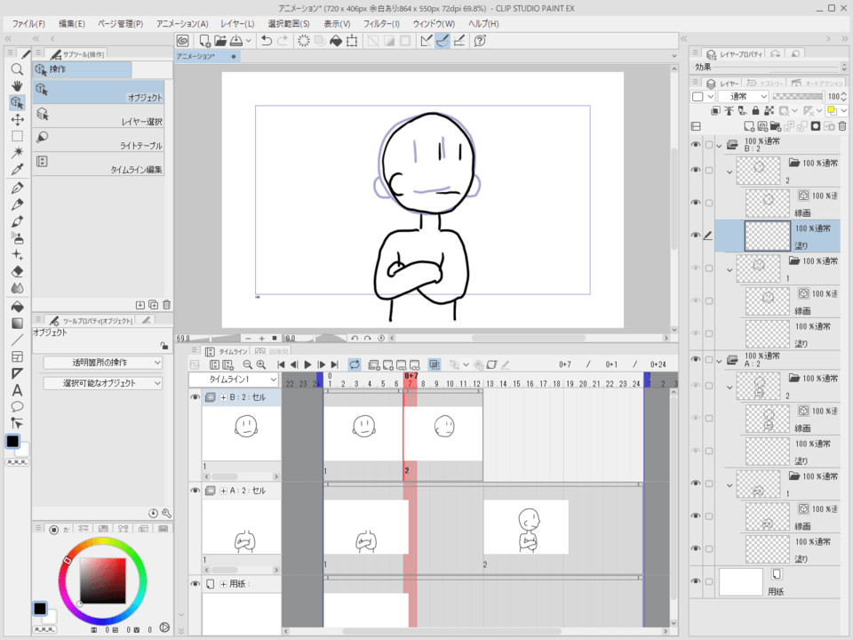Select the ライトテーブル sub tool

pos(99,140)
